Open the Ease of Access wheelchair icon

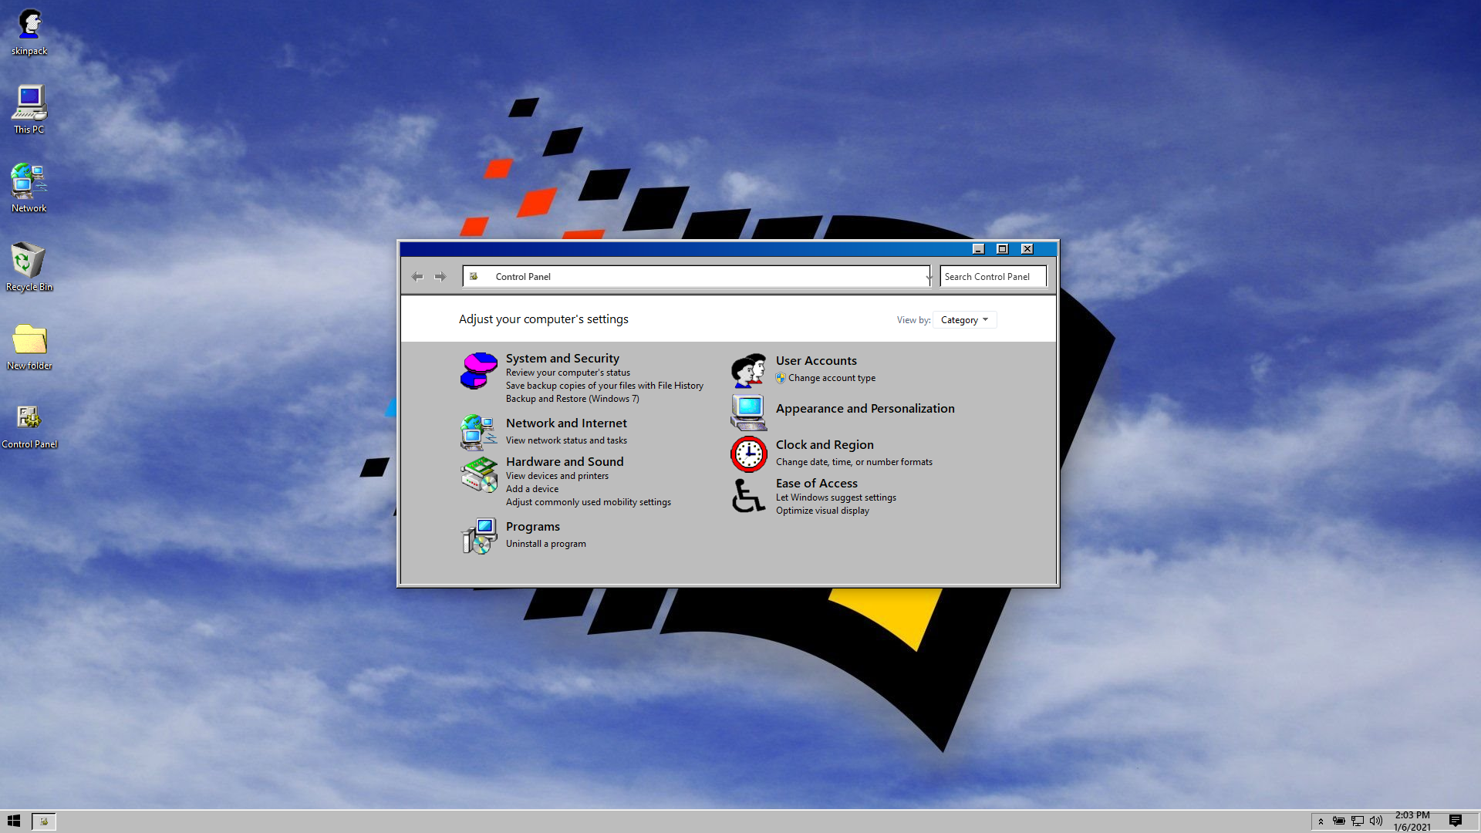[748, 496]
